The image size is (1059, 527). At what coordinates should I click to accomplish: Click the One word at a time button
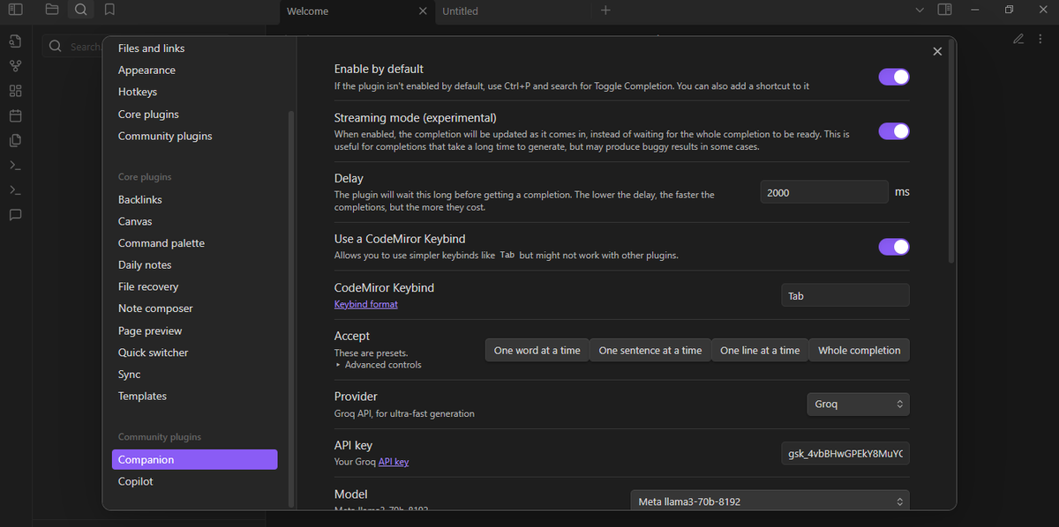[x=537, y=350]
